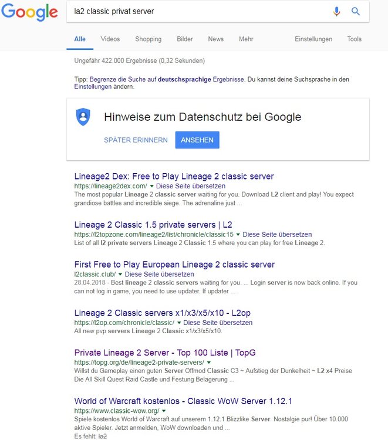This screenshot has width=388, height=440.
Task: Switch to the Bilder tab
Action: [185, 39]
